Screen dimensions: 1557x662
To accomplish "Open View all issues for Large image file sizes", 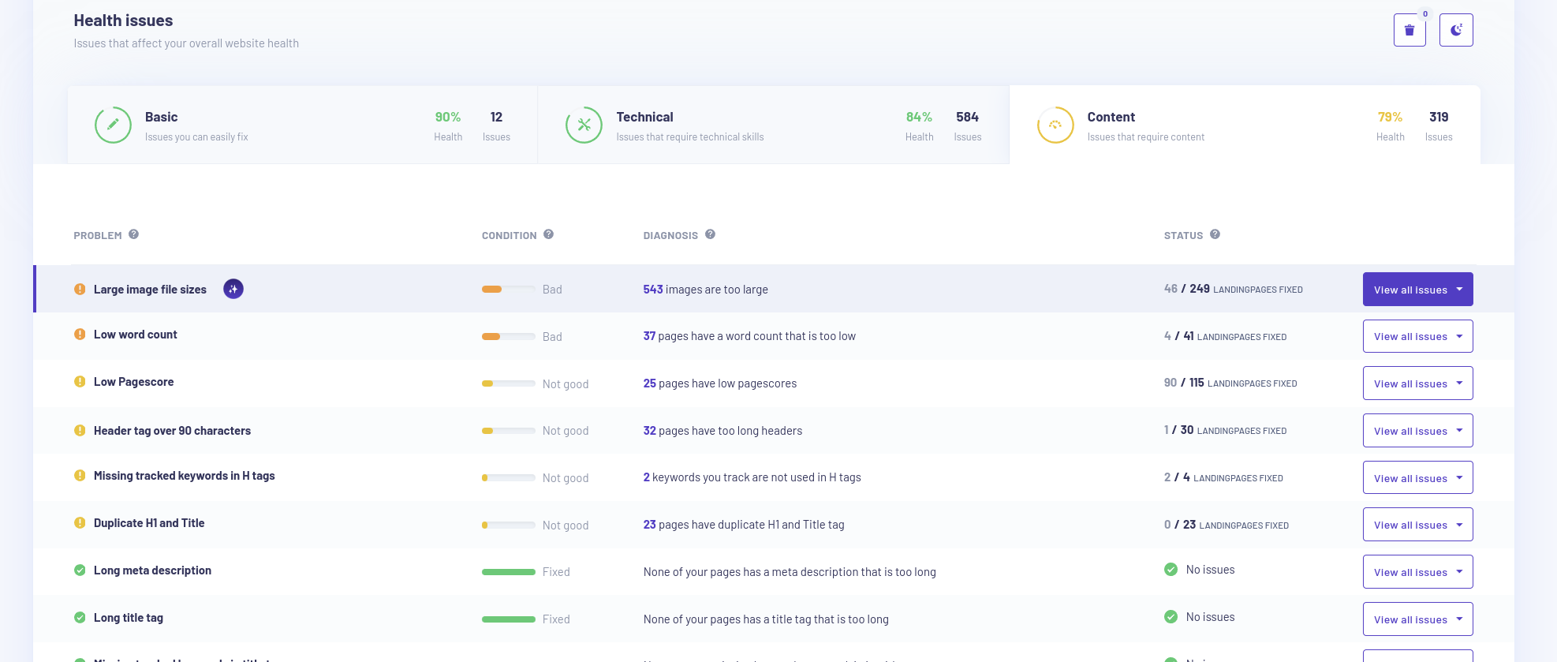I will (1417, 290).
